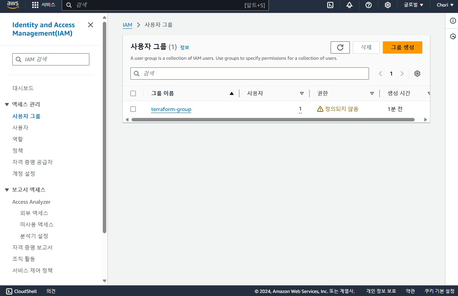This screenshot has height=296, width=458.
Task: Sort by 사용자 column arrow
Action: click(x=302, y=93)
